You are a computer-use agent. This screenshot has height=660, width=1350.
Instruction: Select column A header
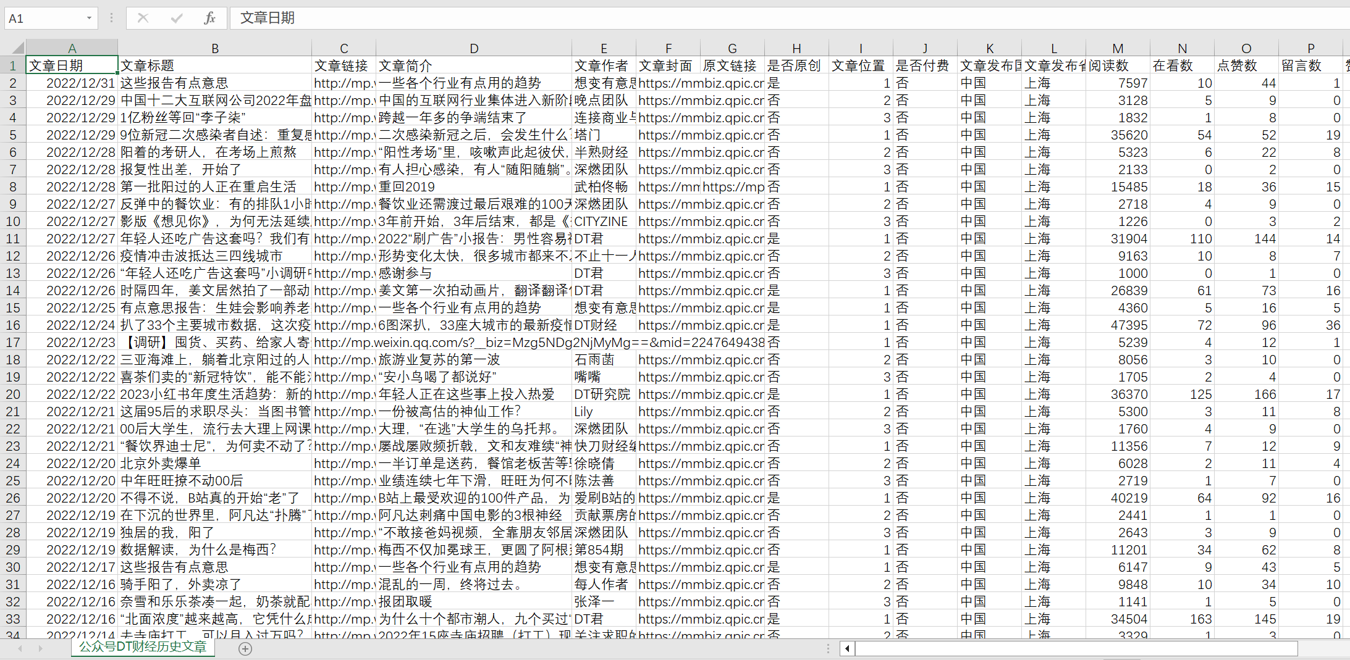click(x=72, y=48)
